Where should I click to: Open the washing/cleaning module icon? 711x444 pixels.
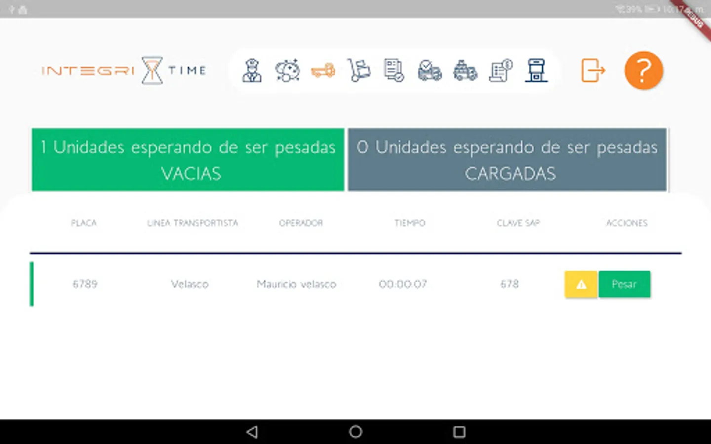(x=287, y=71)
